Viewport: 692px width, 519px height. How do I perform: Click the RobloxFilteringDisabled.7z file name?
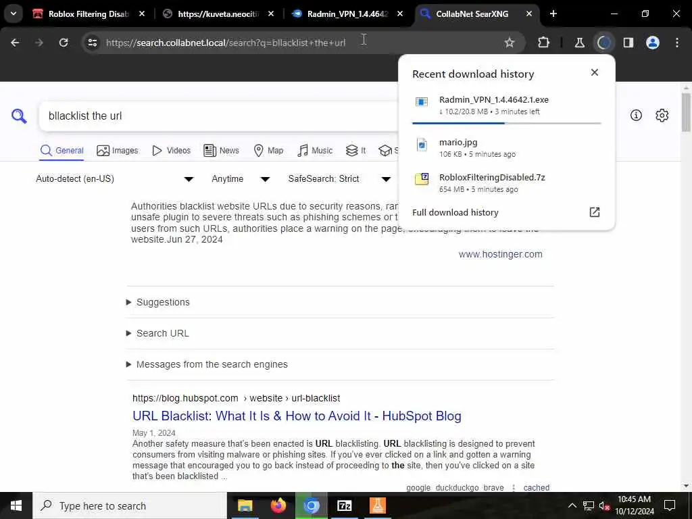click(492, 178)
